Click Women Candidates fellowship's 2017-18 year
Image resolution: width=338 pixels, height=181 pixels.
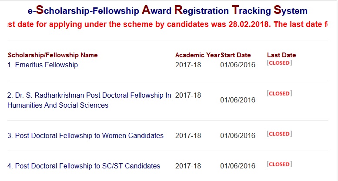188,136
